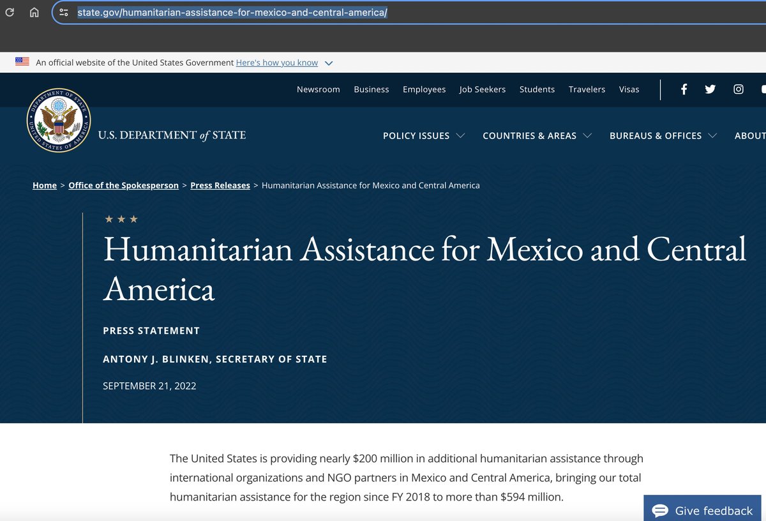
Task: Expand the Bureaus & Offices menu
Action: pyautogui.click(x=663, y=135)
